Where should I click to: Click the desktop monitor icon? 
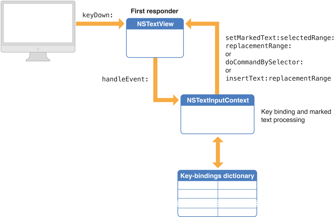pyautogui.click(x=38, y=30)
